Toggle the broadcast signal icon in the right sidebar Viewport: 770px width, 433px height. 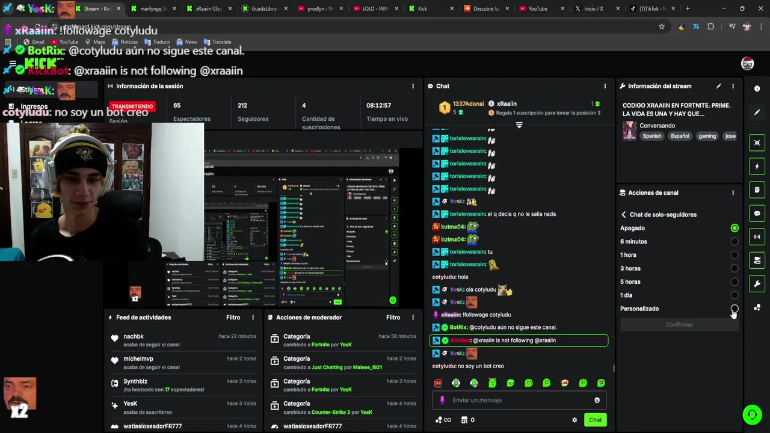[757, 237]
